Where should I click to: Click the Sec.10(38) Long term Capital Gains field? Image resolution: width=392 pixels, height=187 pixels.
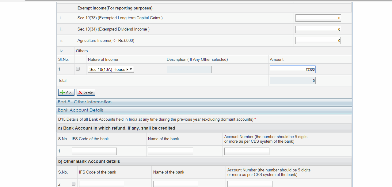point(318,18)
